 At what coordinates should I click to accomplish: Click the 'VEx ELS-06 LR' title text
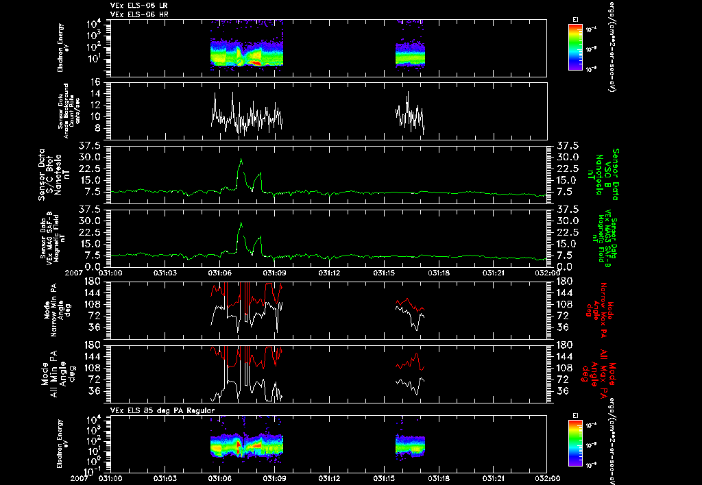(x=138, y=5)
